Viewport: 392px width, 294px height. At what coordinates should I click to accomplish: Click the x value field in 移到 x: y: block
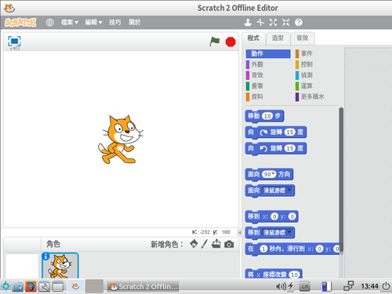tap(274, 216)
